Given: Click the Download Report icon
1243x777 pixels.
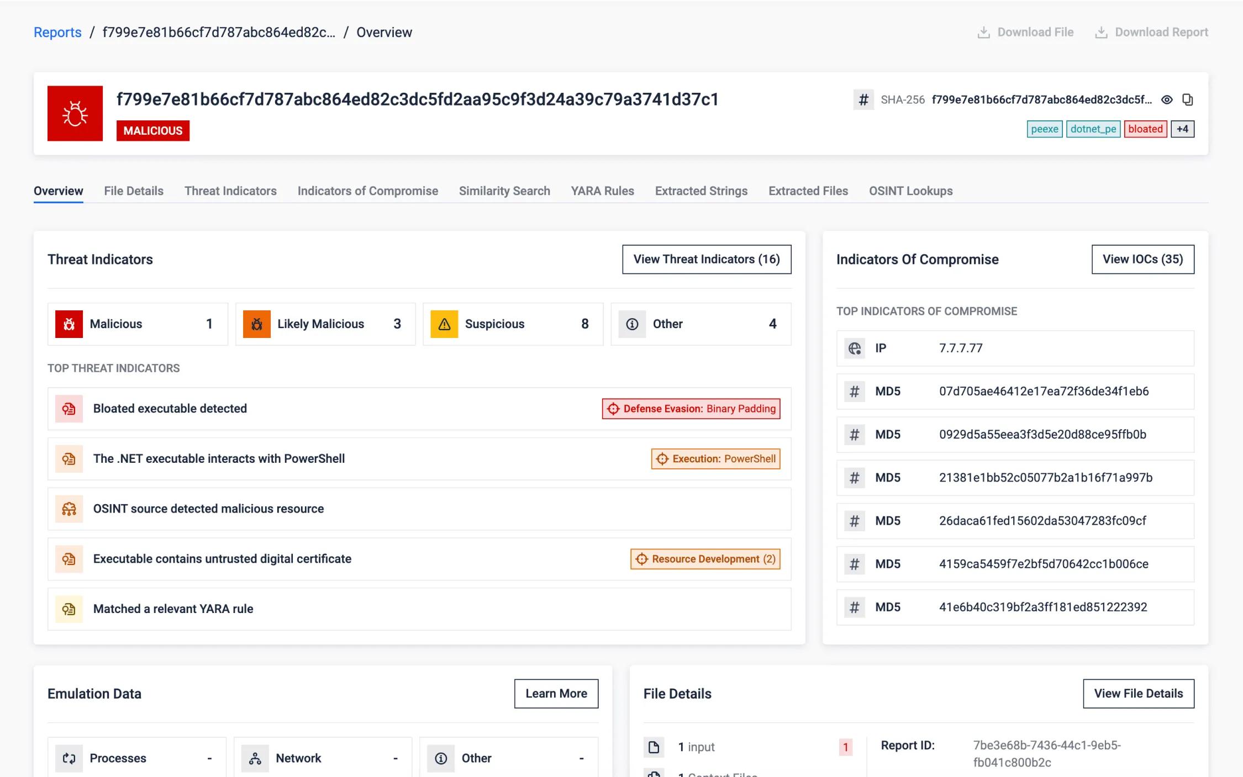Looking at the screenshot, I should [x=1101, y=33].
